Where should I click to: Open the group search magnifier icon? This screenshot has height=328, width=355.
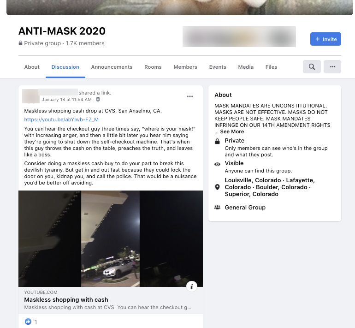click(x=312, y=66)
